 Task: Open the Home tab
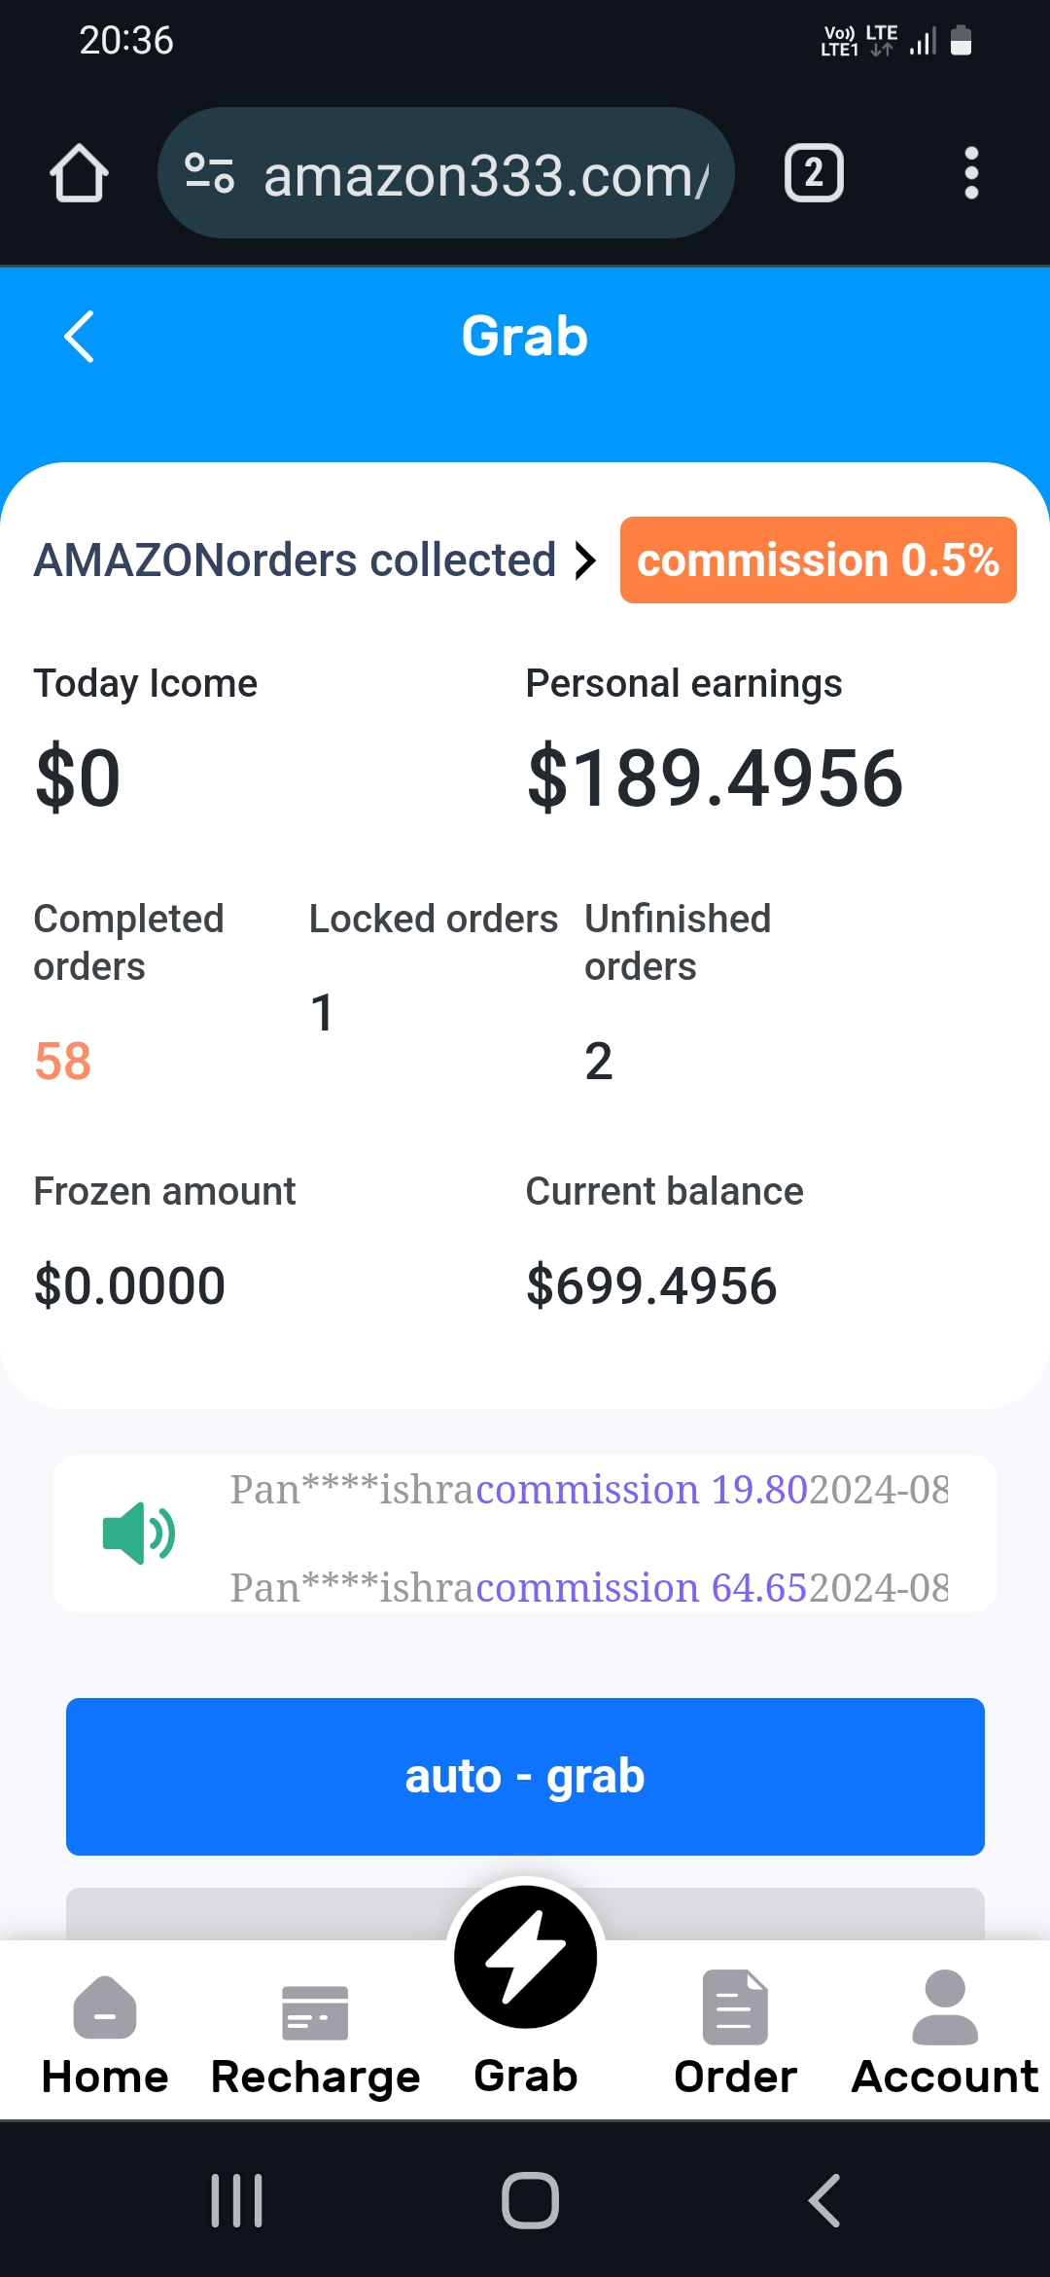[105, 2034]
